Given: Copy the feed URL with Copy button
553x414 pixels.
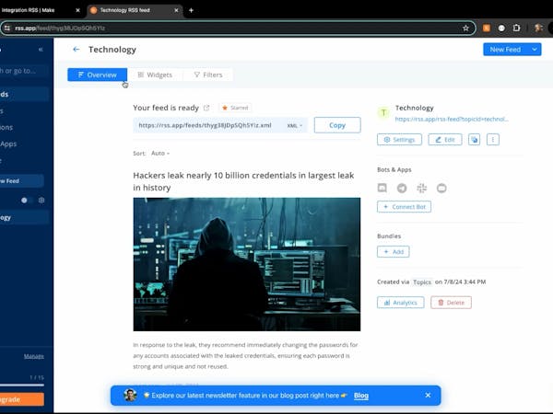Looking at the screenshot, I should pos(337,125).
